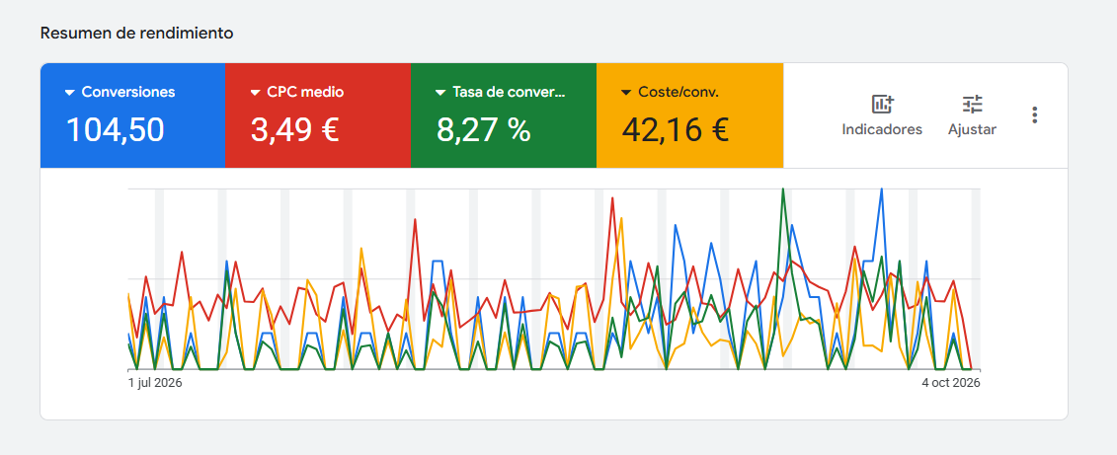
Task: Select the yellow Coste/conv. value 42,16 €
Action: click(x=676, y=129)
